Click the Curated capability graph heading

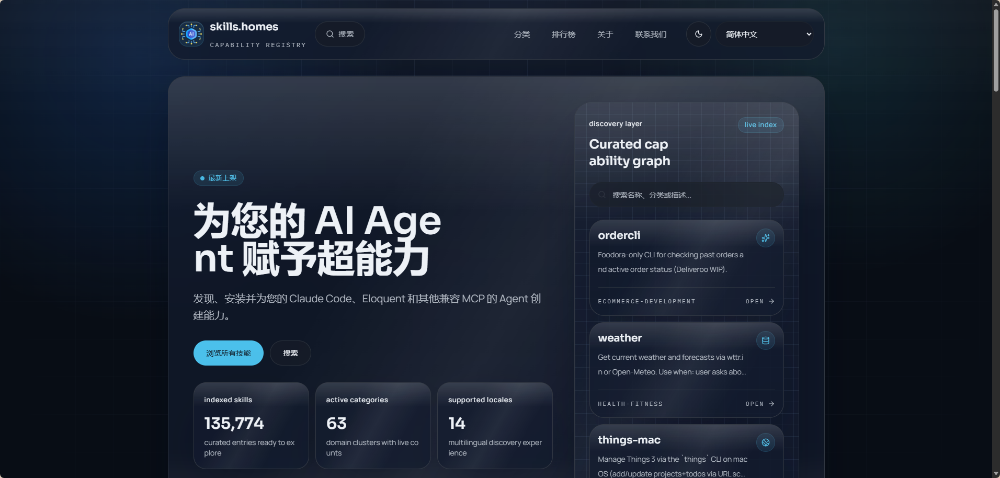pyautogui.click(x=630, y=152)
